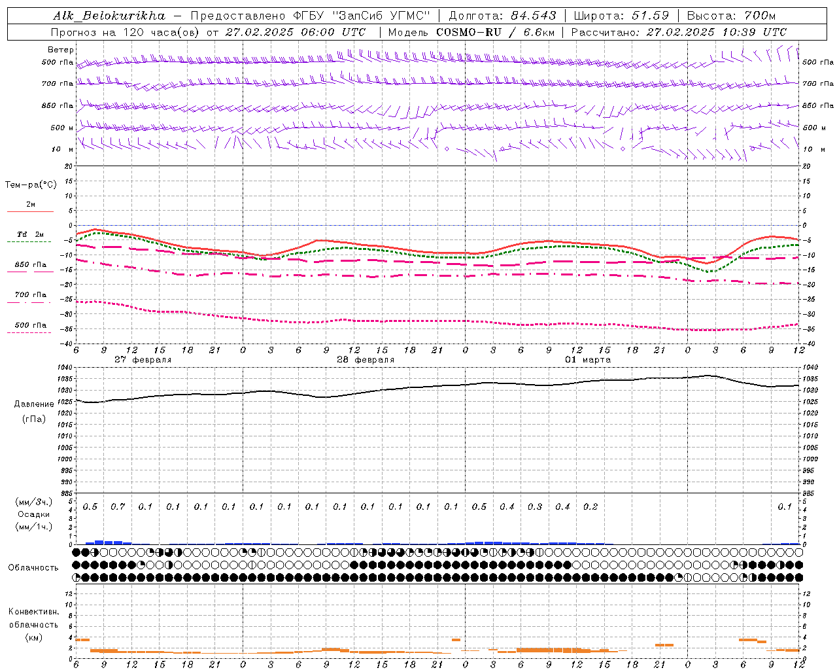Click the 0.3 precipitation amount value
Screen dimensions: 837x670
point(535,506)
